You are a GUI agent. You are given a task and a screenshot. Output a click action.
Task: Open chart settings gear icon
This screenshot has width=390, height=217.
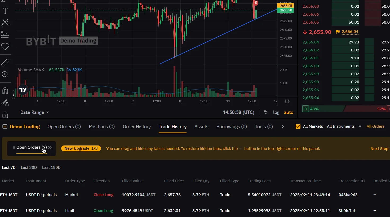287,101
